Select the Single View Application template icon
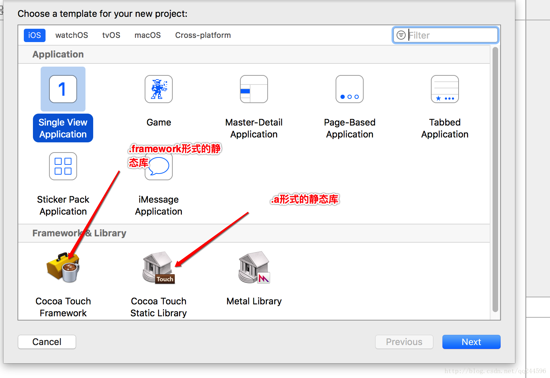Viewport: 550px width, 378px height. [63, 89]
